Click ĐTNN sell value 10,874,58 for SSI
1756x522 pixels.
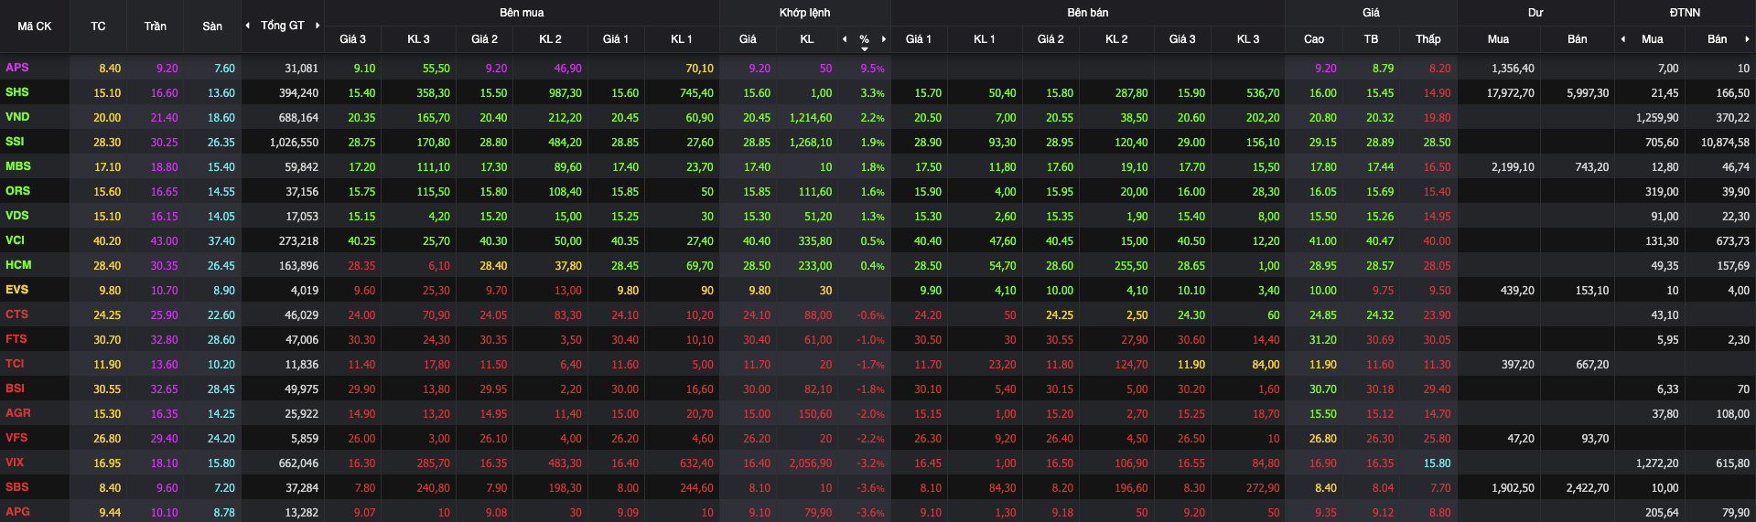1725,143
